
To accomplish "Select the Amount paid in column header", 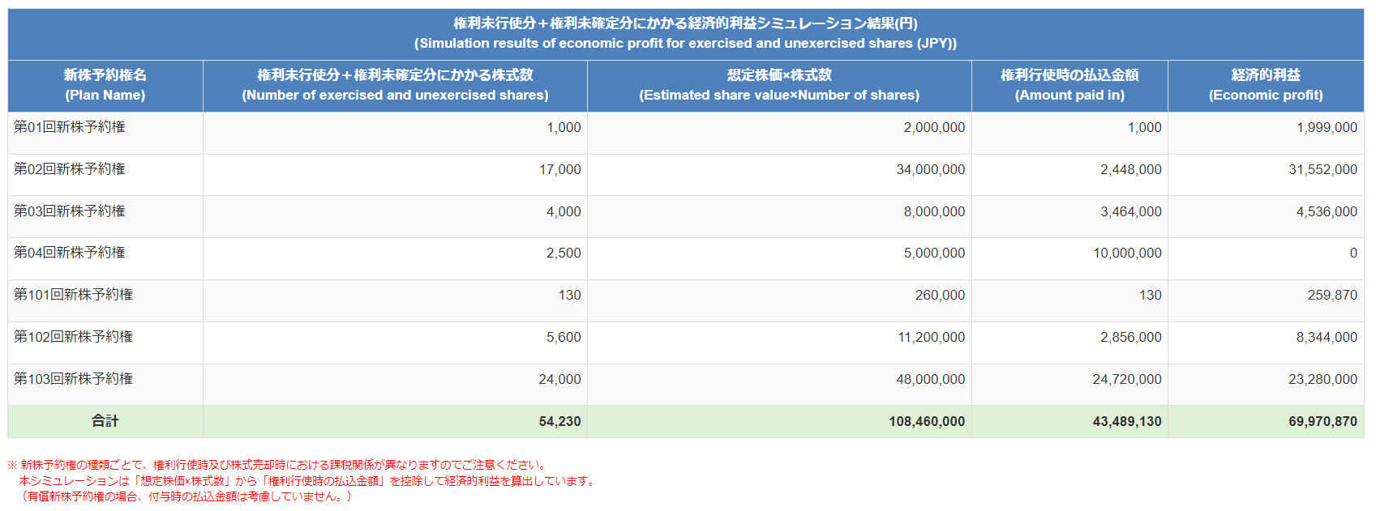I will point(1070,85).
